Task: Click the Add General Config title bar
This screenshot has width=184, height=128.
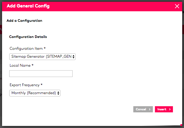Action: (92, 6)
